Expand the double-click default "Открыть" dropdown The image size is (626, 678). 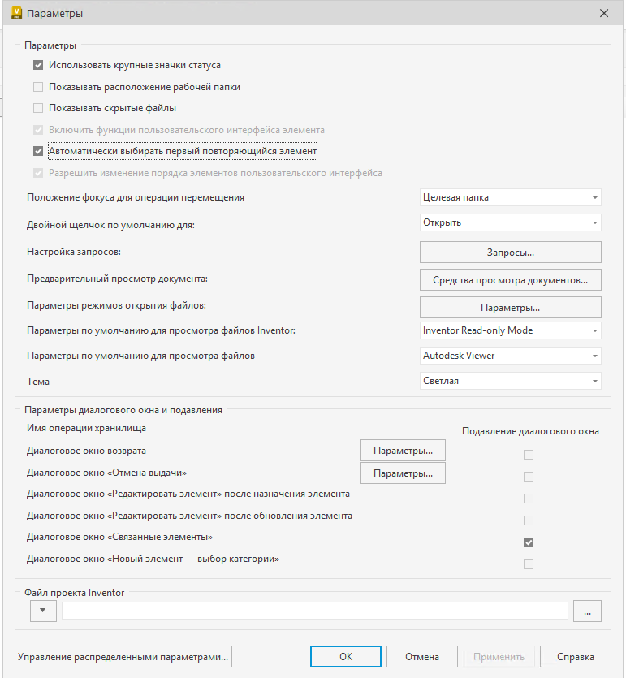(510, 222)
